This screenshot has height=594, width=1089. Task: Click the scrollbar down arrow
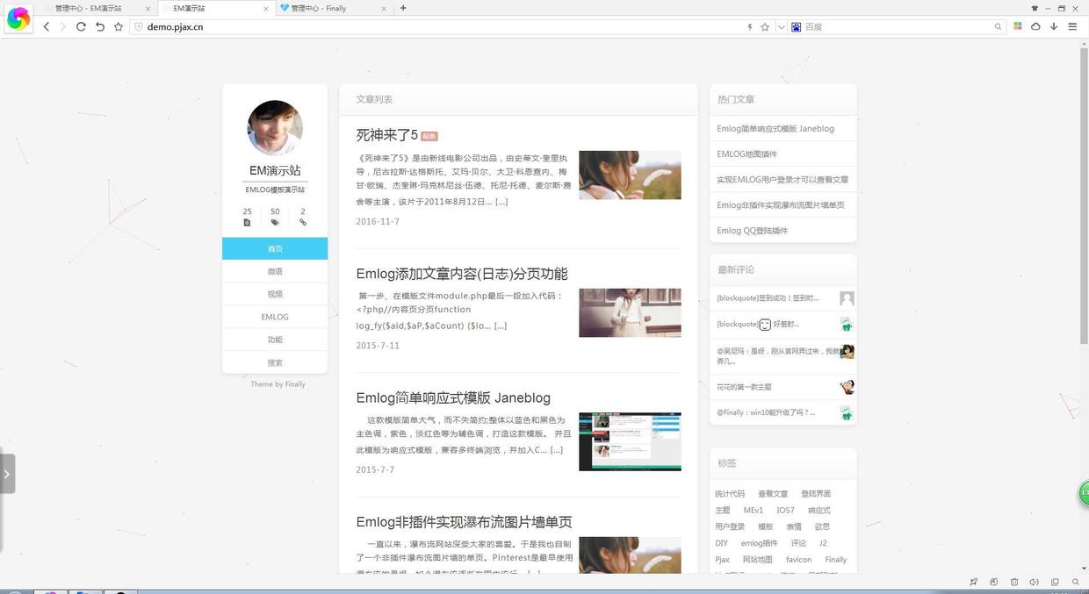pos(1084,569)
